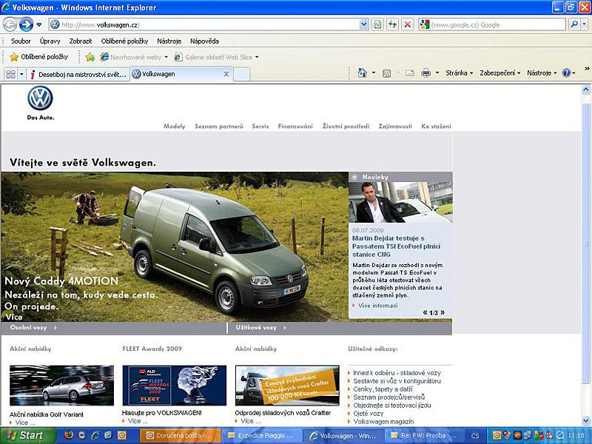Switch to the Desetiboj na mistrovství světa tab
The image size is (592, 444).
point(78,75)
